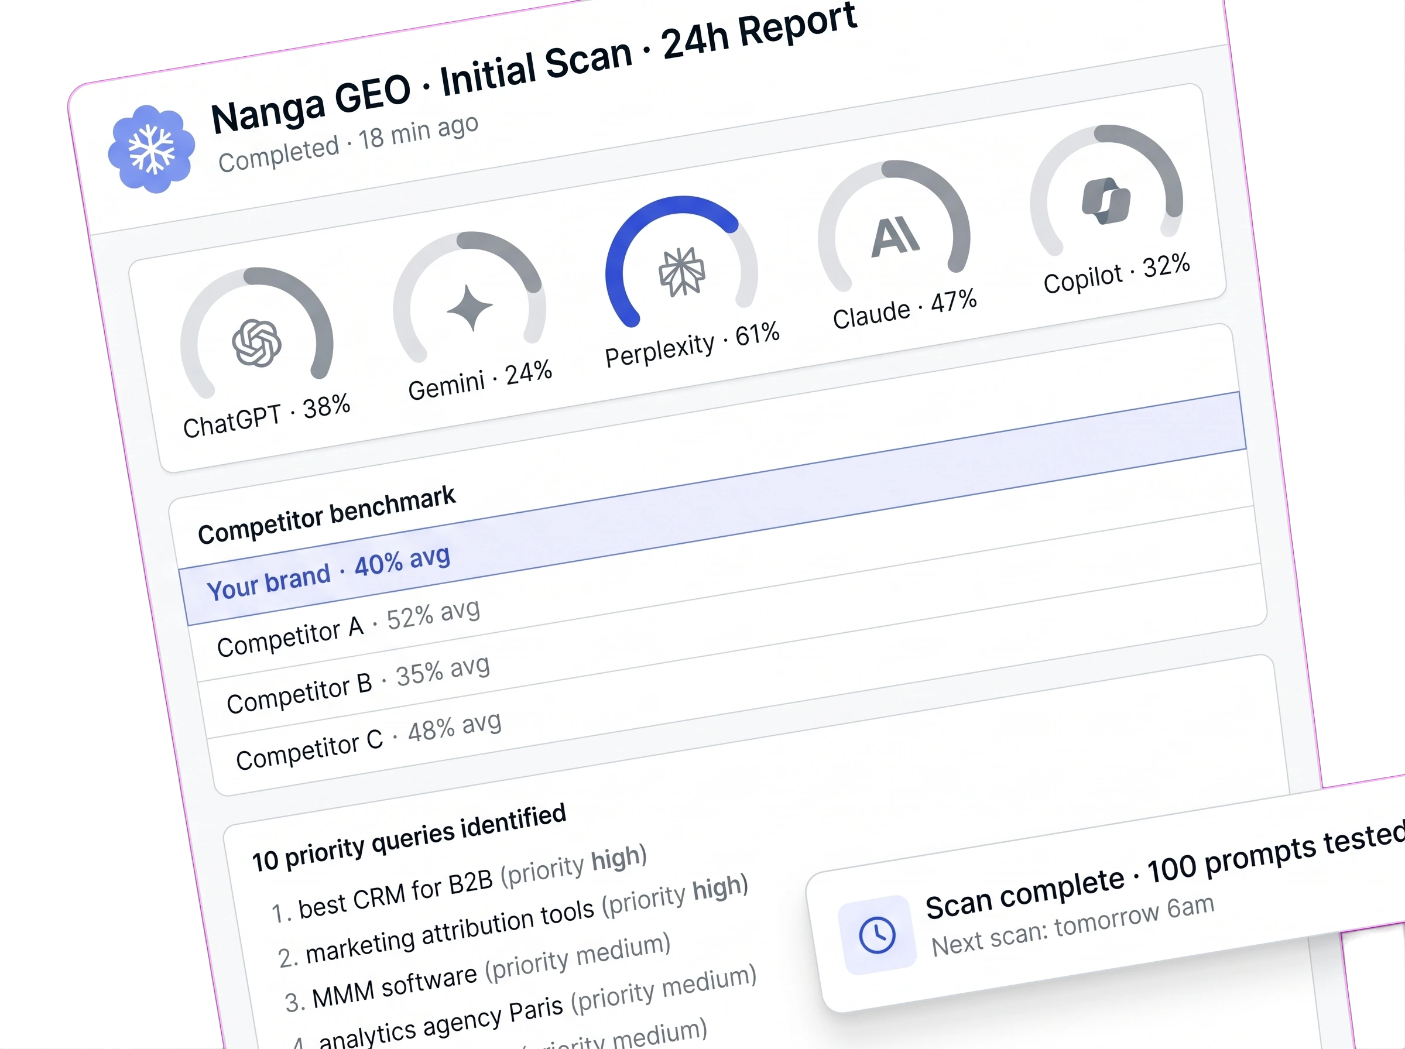Open query analytics agency Paris
This screenshot has width=1405, height=1049.
point(525,1006)
